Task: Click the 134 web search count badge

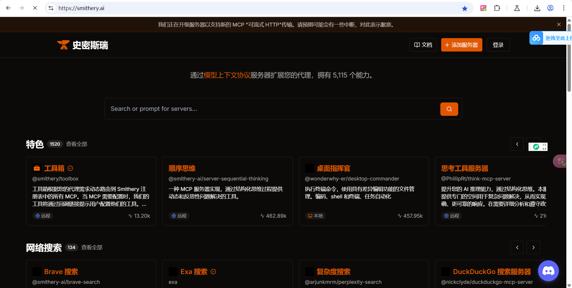Action: (71, 247)
